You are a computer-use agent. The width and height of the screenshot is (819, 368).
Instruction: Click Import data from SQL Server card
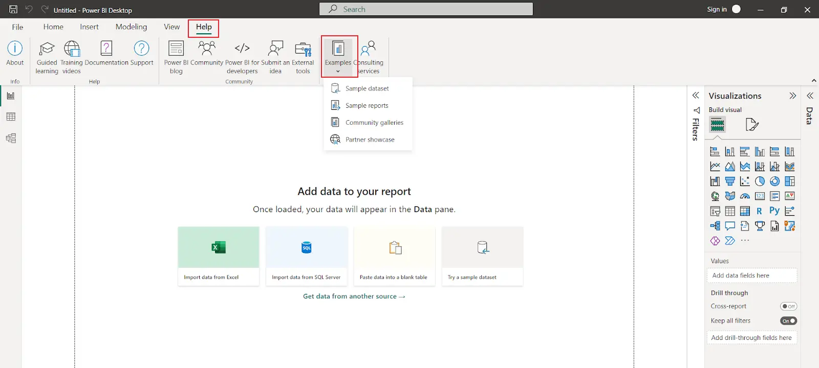tap(307, 256)
